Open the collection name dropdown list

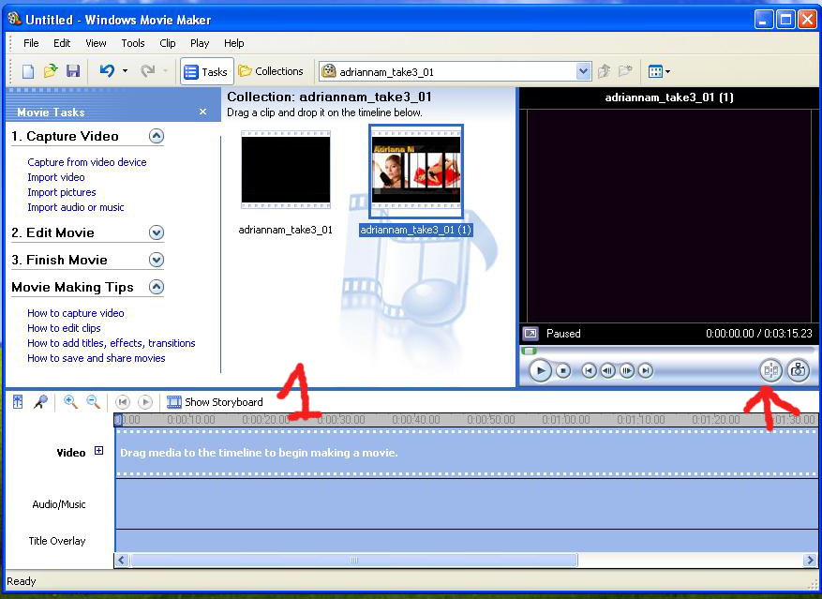[583, 71]
